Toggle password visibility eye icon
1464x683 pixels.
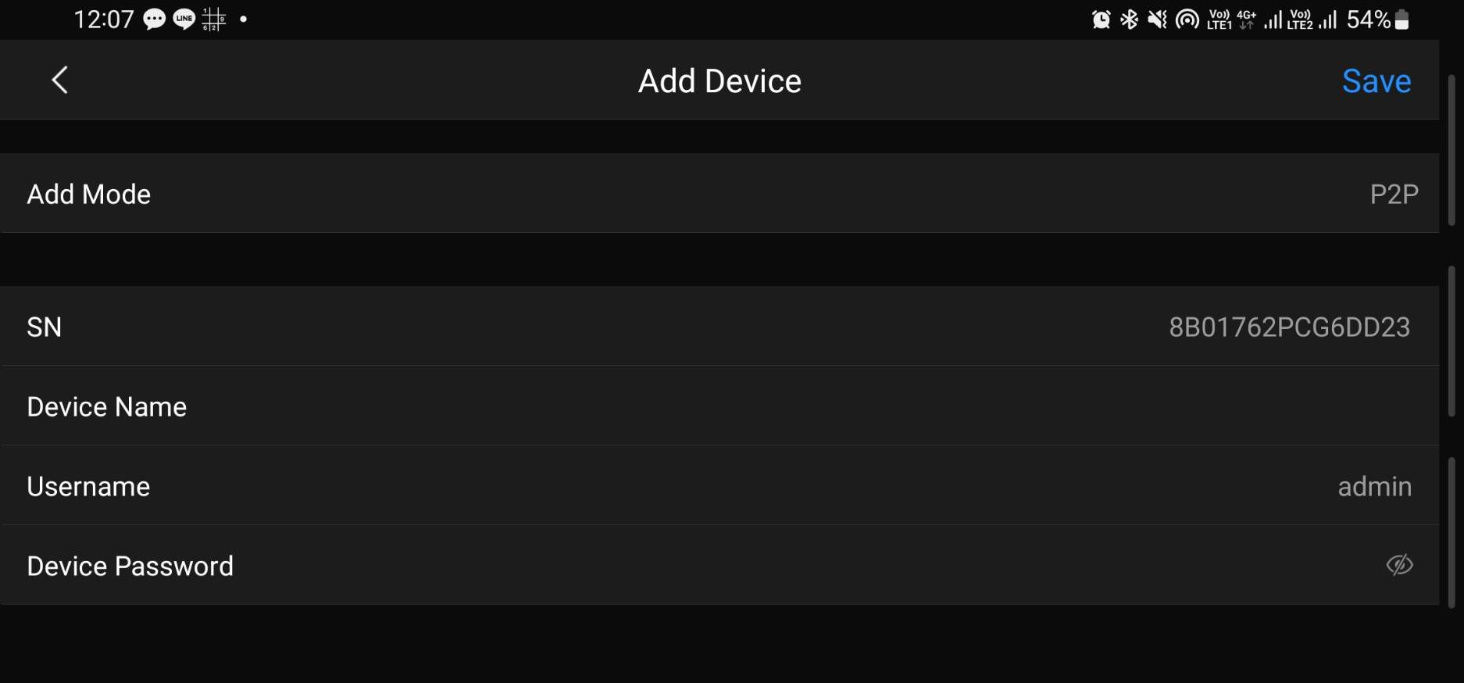(x=1399, y=565)
